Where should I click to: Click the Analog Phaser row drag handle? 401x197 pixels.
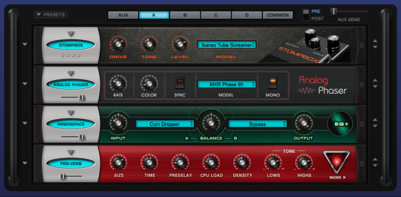tap(362, 84)
